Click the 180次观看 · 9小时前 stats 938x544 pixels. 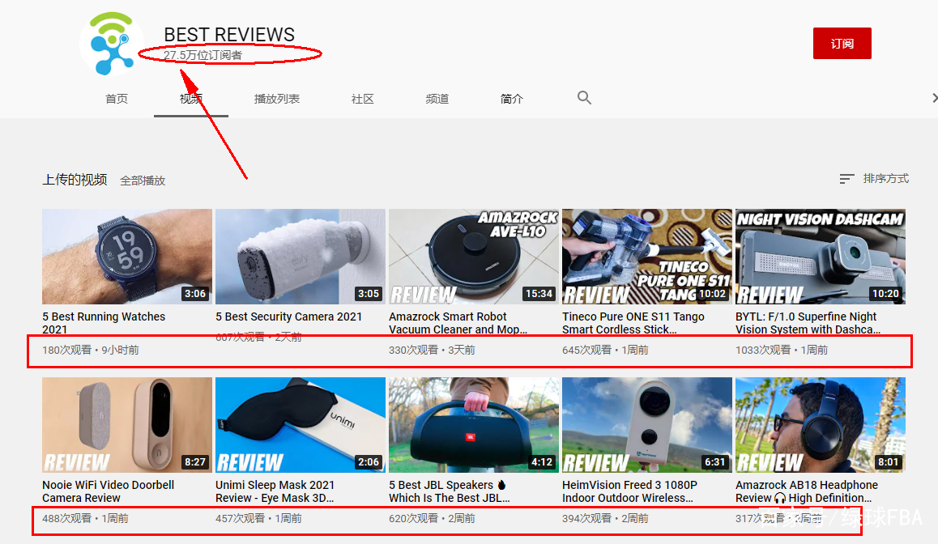[x=91, y=350]
